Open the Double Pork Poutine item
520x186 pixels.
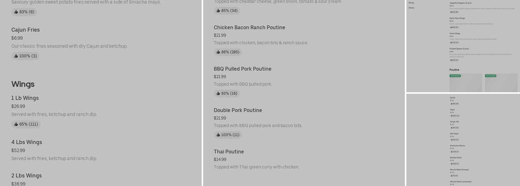238,110
